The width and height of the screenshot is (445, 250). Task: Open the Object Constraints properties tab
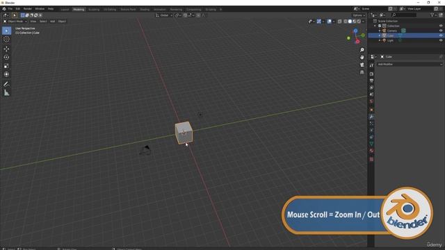371,137
